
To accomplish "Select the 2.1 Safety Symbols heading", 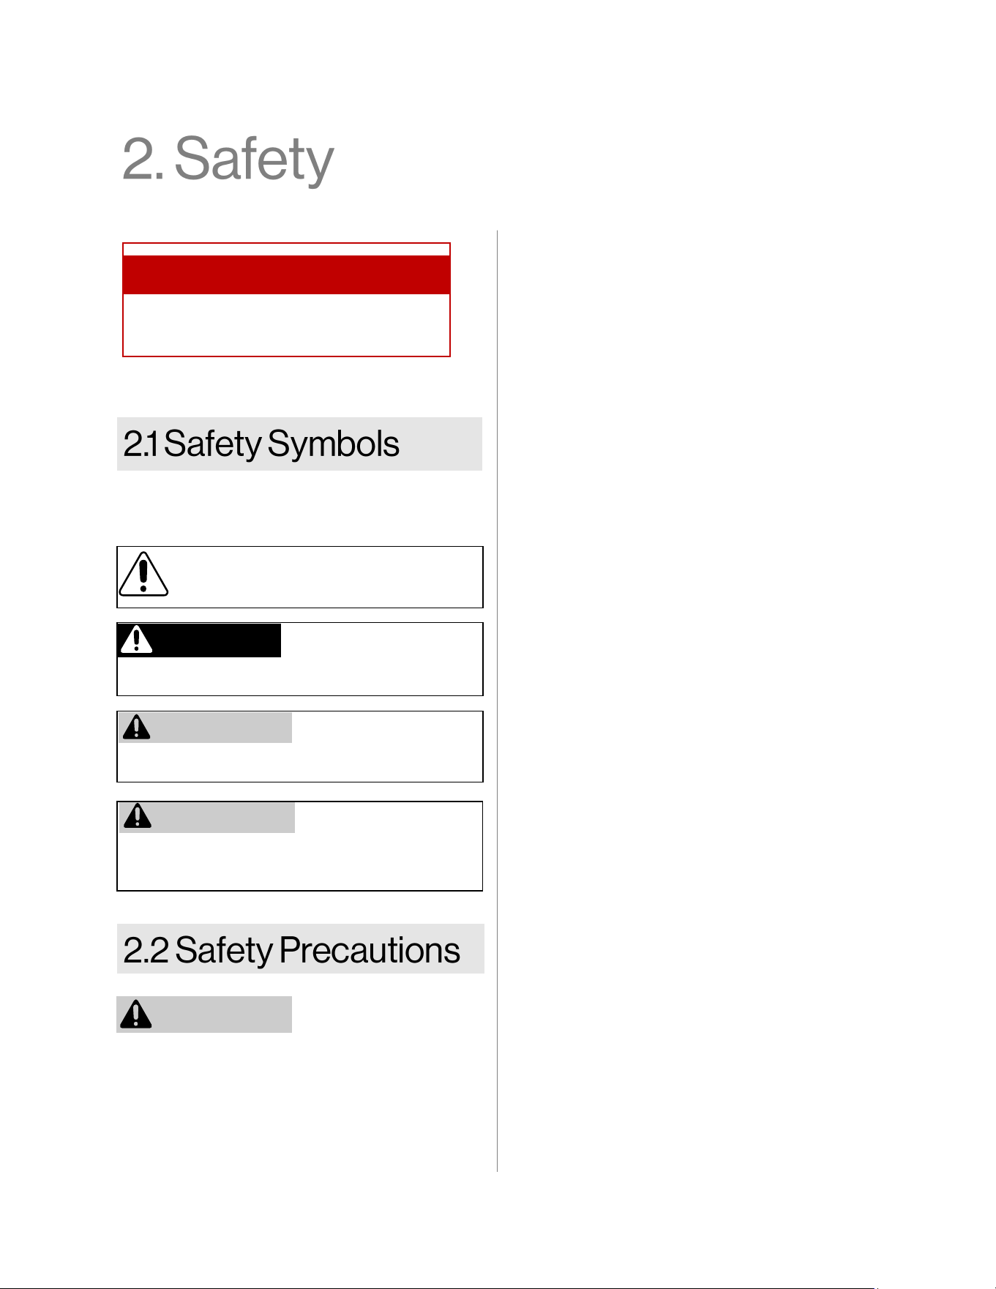I will pos(261,444).
